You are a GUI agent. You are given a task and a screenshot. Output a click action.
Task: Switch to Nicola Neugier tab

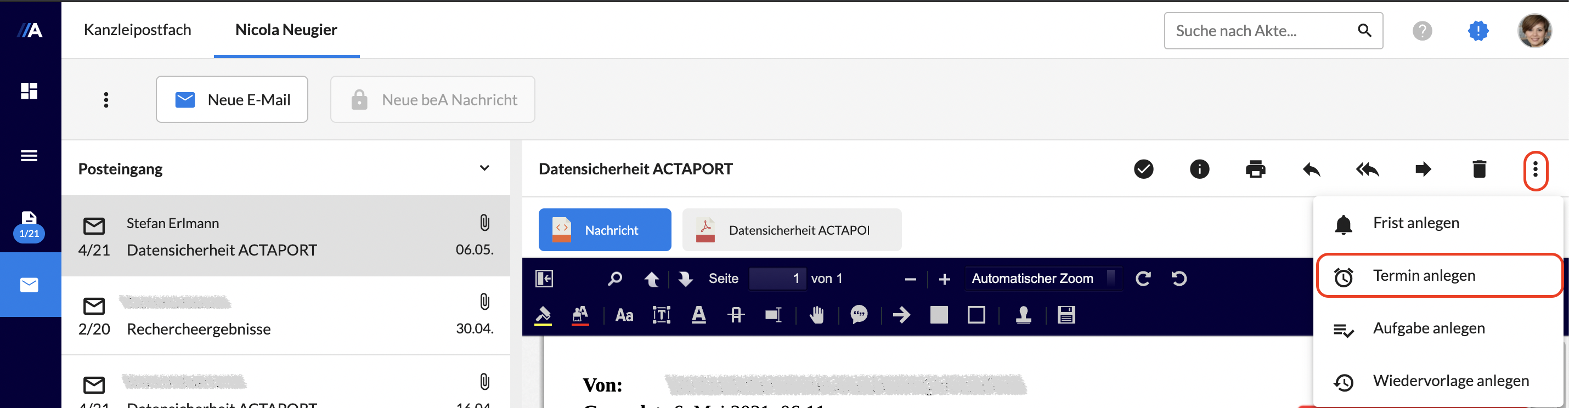pyautogui.click(x=286, y=30)
